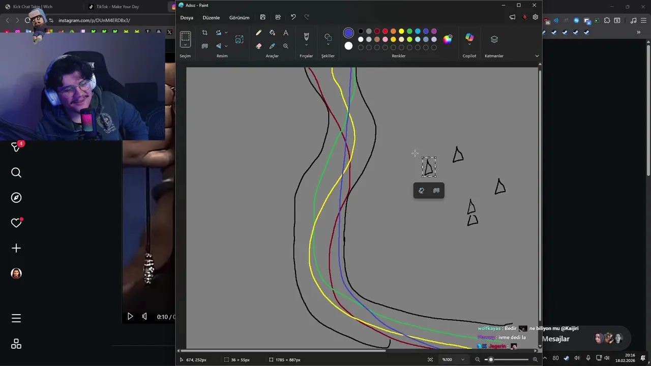Open Instagram notifications heart icon
651x366 pixels.
[16, 223]
